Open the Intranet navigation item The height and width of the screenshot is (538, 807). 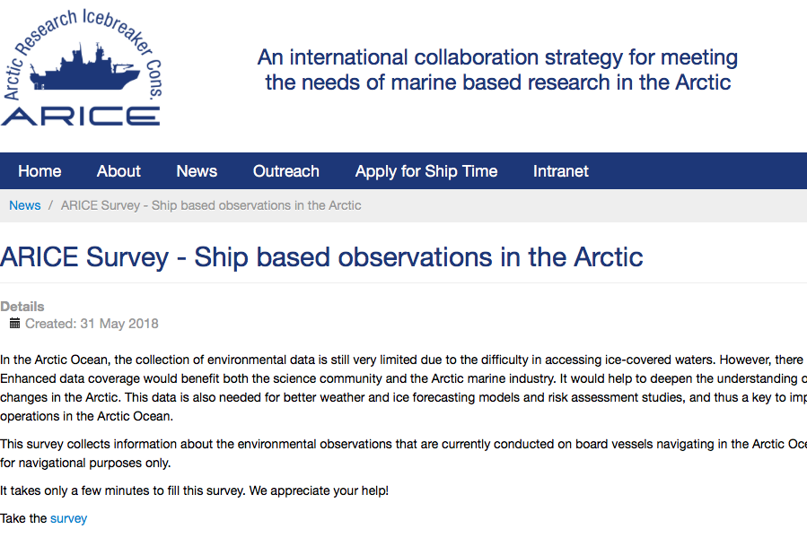point(560,170)
